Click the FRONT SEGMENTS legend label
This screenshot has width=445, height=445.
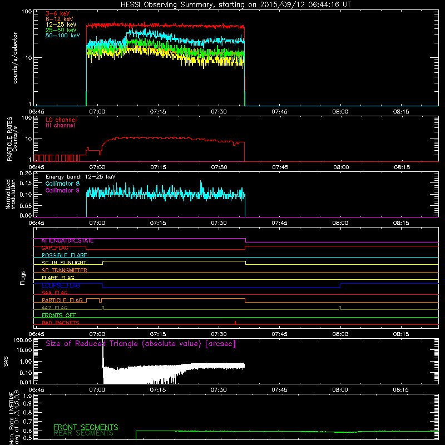tap(86, 427)
